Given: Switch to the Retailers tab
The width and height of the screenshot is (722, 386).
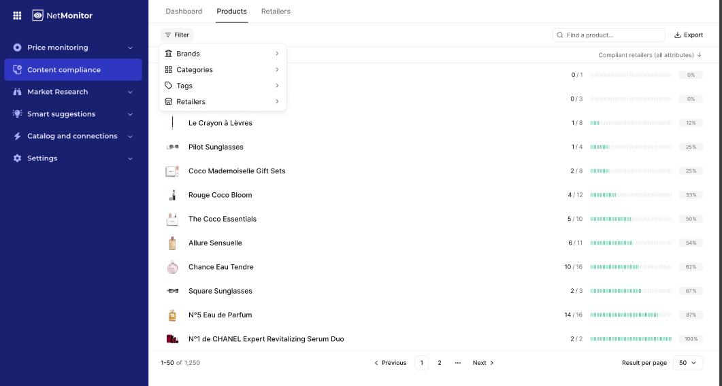Looking at the screenshot, I should [x=276, y=11].
